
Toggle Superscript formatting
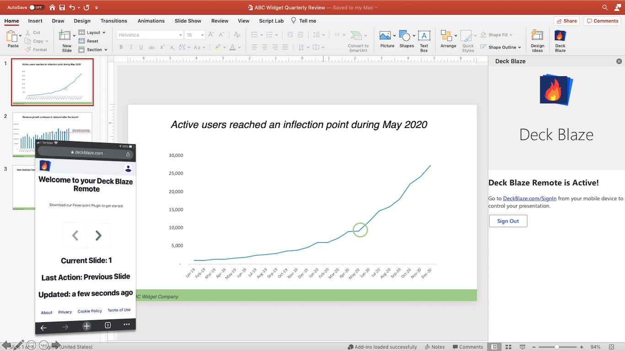[x=162, y=47]
